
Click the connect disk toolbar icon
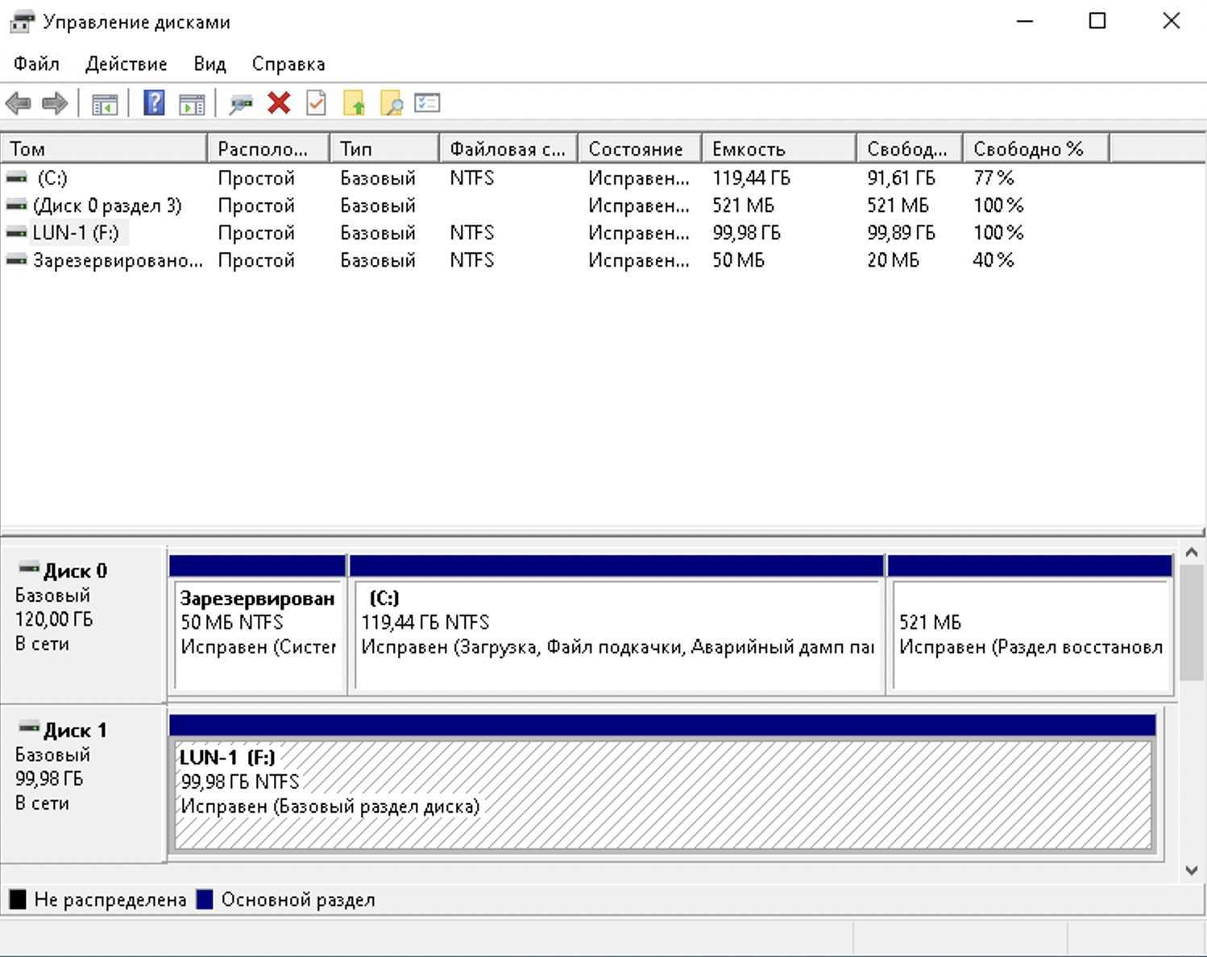[x=241, y=103]
